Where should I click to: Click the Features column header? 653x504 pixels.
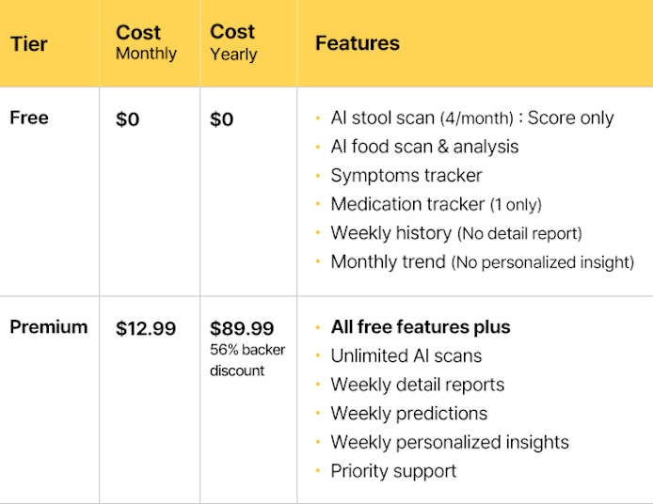pyautogui.click(x=357, y=43)
